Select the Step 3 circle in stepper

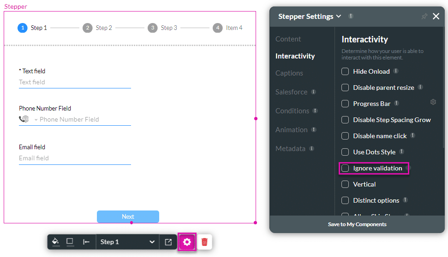tap(153, 28)
